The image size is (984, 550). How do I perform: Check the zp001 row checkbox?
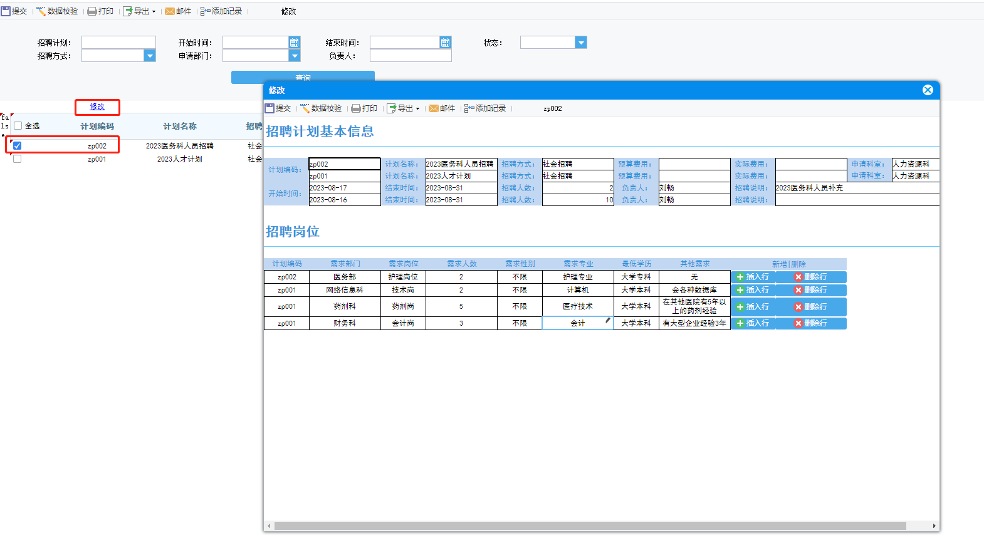(x=18, y=159)
